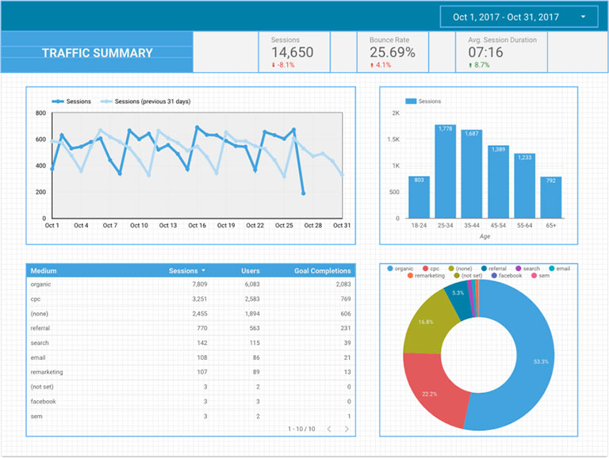Click the Sessions decrease red arrow indicator
The width and height of the screenshot is (609, 458).
(274, 65)
